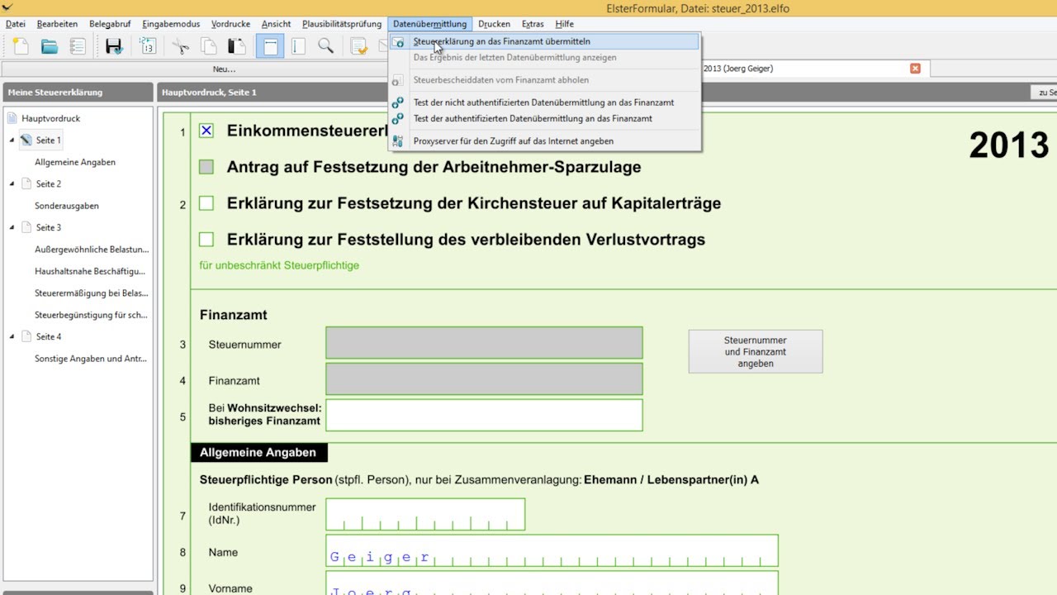Screen dimensions: 1057x595
Task: Click the pen icon beside Seite 1
Action: point(26,140)
